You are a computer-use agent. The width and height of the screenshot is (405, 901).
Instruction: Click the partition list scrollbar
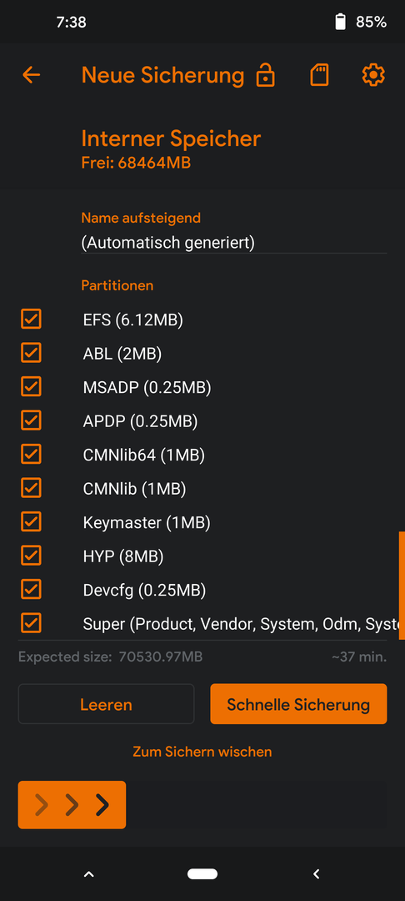pos(402,586)
